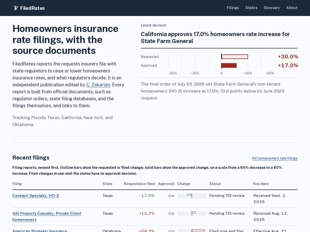Screen dimensions: 310x232
Task: Click the Status column header
Action: (215, 184)
